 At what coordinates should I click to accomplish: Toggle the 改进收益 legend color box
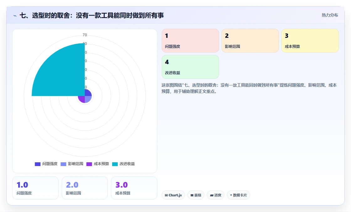(115, 164)
